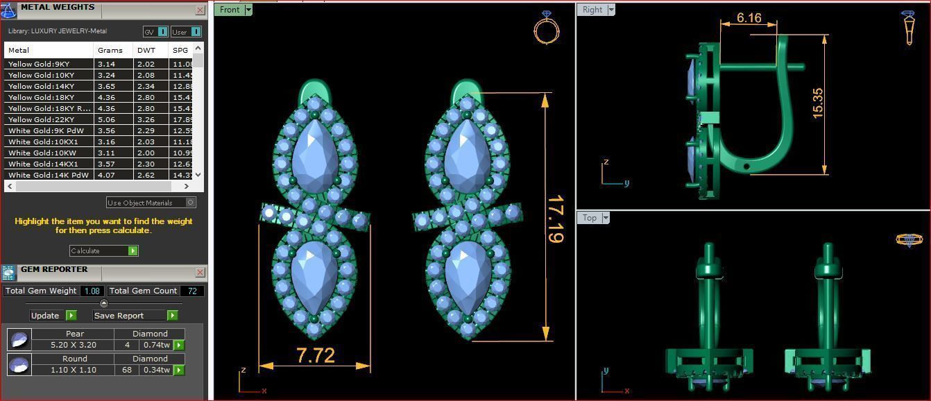Click the Grams column header
Screen dimensions: 931x401
[x=114, y=50]
